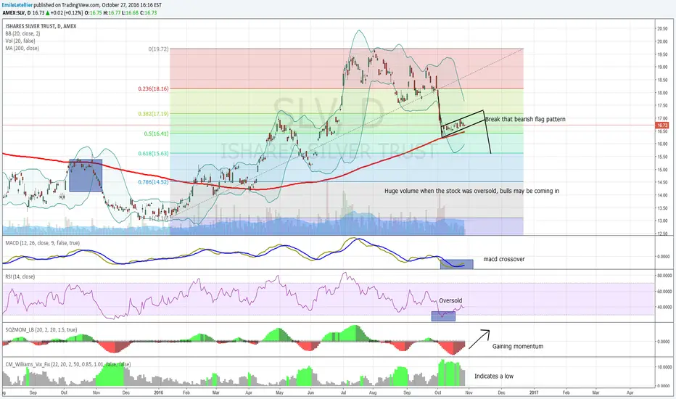Click the Fibonacci 0.786(14.52) level label
The height and width of the screenshot is (399, 676).
153,182
